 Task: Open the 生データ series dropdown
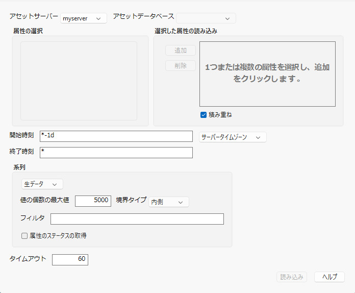(x=42, y=184)
